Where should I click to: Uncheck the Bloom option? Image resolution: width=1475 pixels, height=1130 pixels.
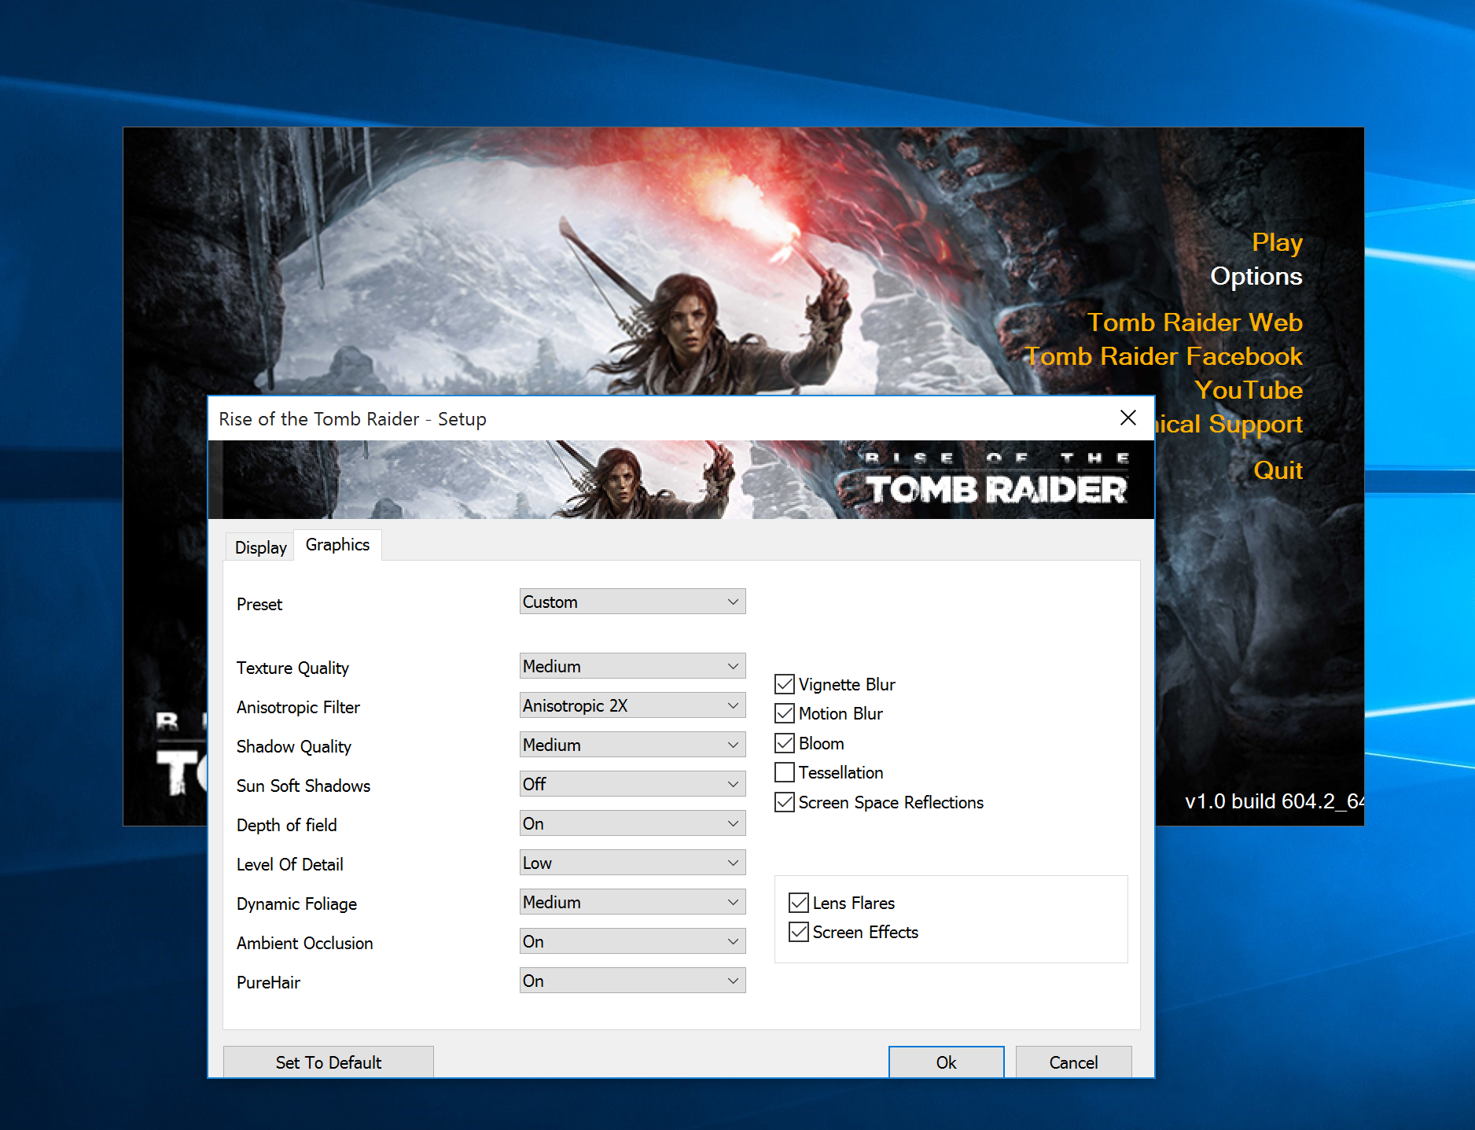[785, 743]
